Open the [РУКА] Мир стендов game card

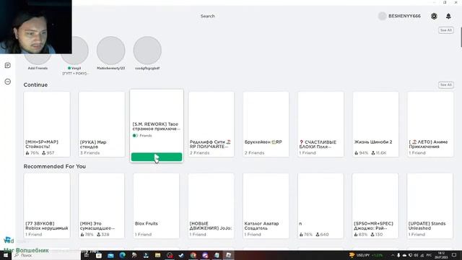[x=102, y=124]
